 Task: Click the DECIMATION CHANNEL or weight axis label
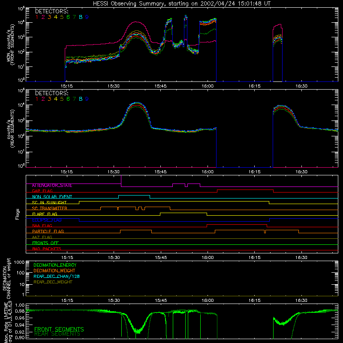pyautogui.click(x=6, y=278)
